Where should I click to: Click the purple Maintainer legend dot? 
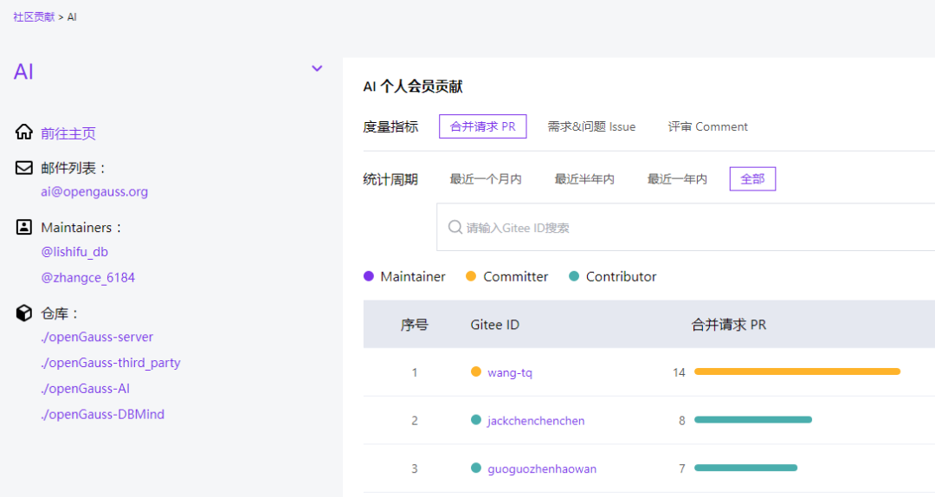tap(369, 276)
